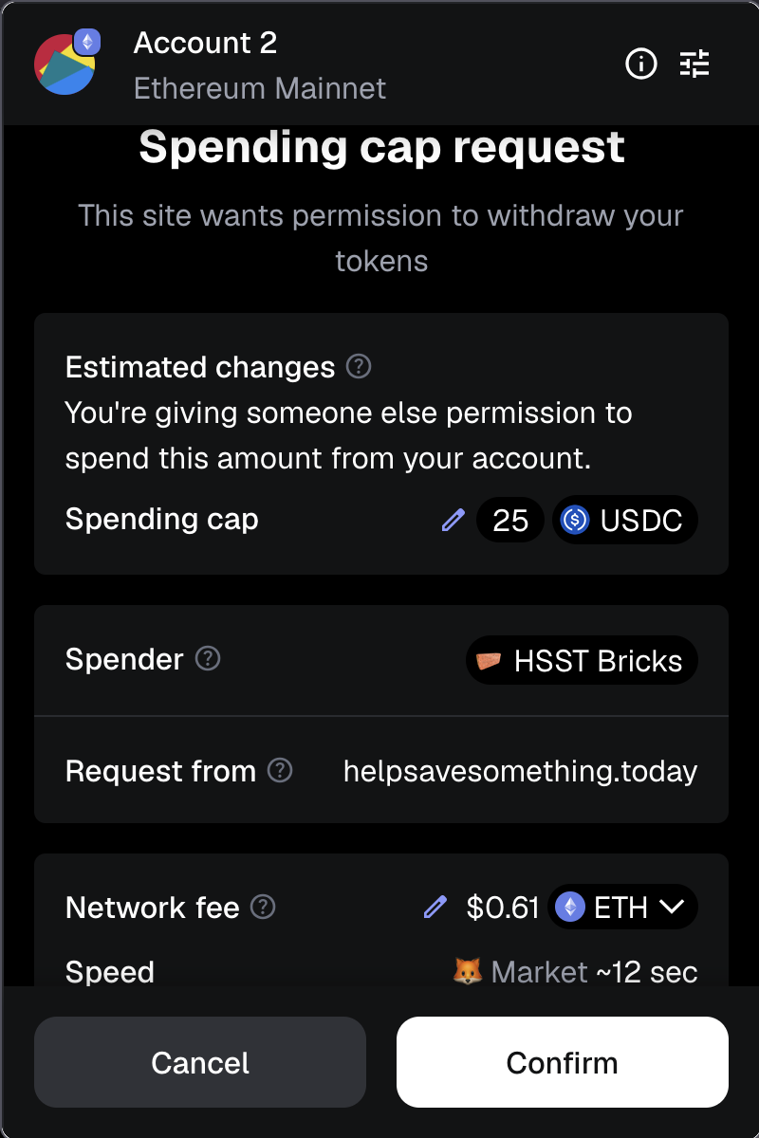The height and width of the screenshot is (1138, 759).
Task: Edit the network fee pencil icon
Action: pyautogui.click(x=435, y=908)
